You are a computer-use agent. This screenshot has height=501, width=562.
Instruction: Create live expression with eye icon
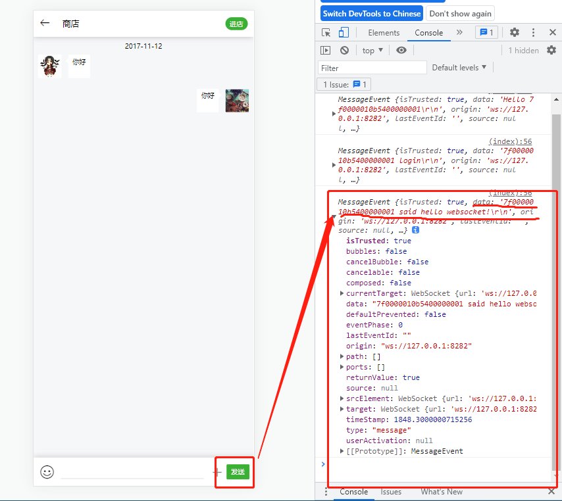pos(401,51)
